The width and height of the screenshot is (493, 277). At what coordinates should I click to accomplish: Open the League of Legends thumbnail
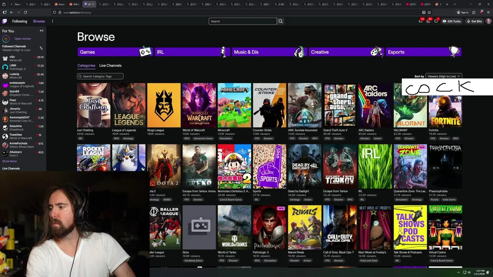(x=129, y=105)
